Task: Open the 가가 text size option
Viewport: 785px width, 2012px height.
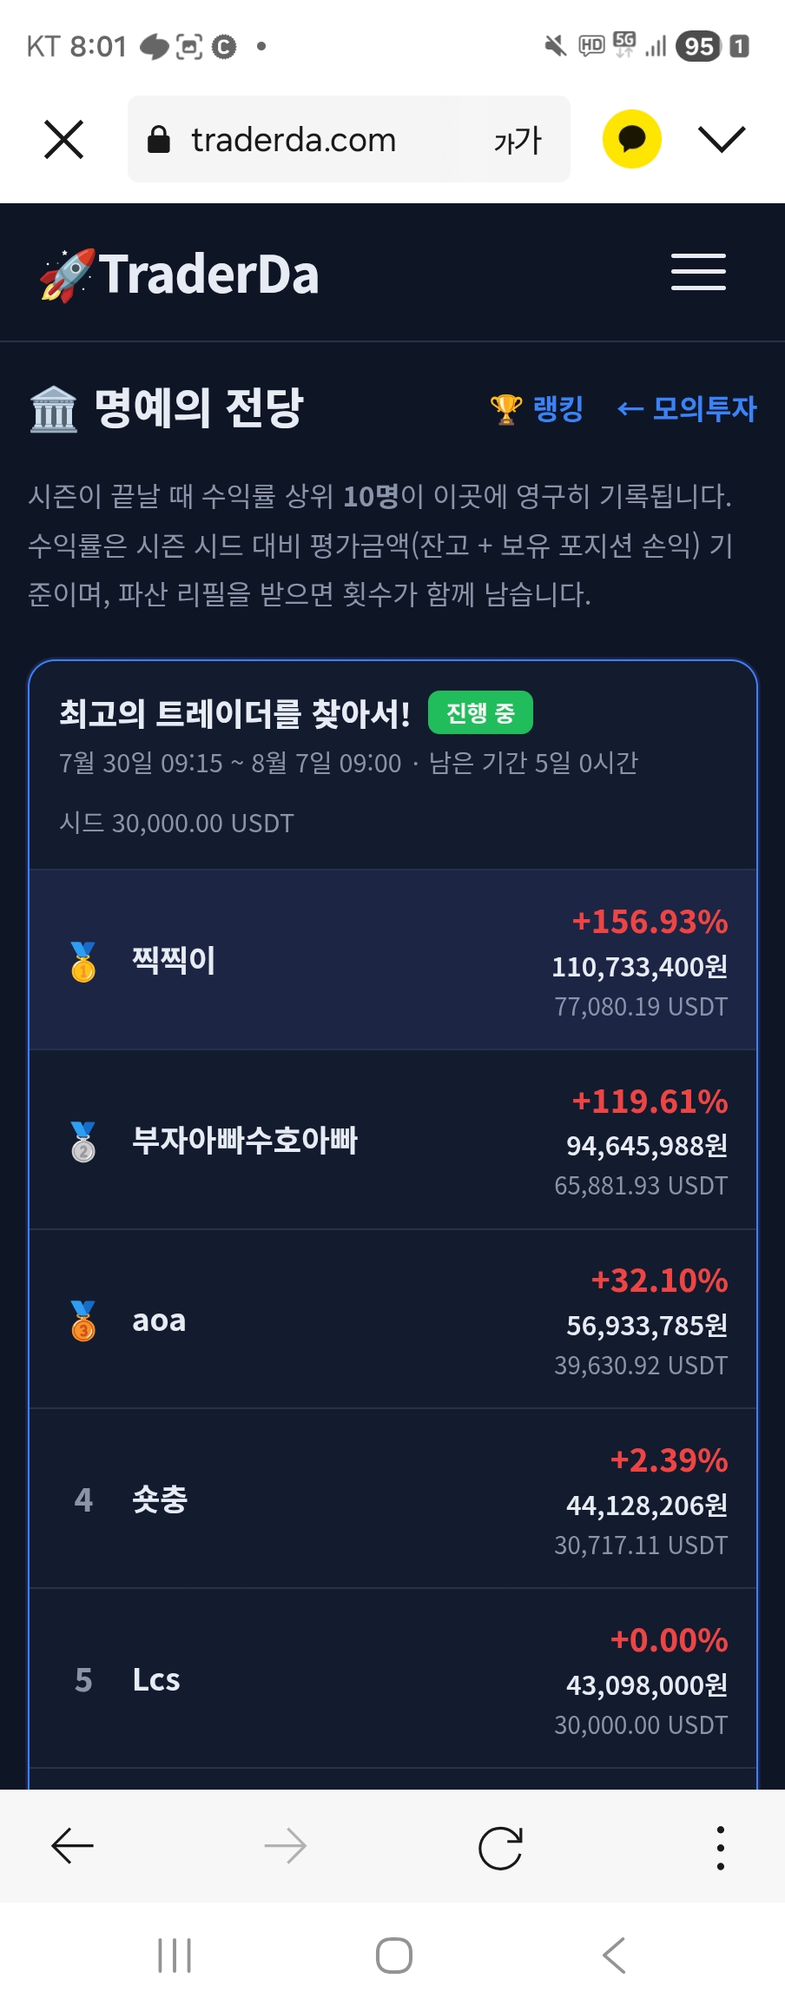Action: (518, 140)
